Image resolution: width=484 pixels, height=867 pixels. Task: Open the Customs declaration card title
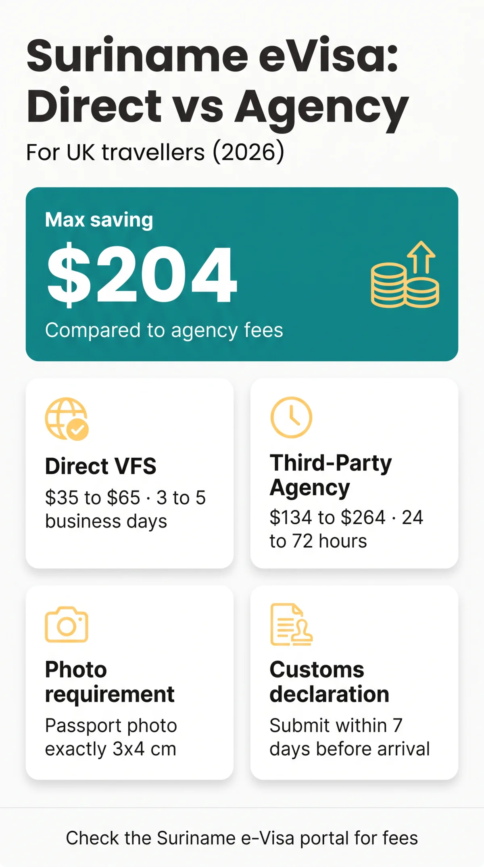pos(330,682)
